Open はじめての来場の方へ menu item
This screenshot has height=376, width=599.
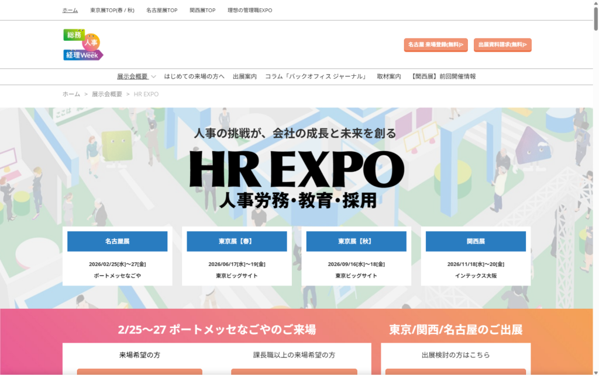pos(194,76)
